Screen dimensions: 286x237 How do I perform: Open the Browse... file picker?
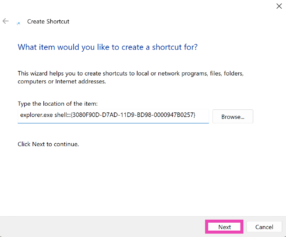(232, 117)
